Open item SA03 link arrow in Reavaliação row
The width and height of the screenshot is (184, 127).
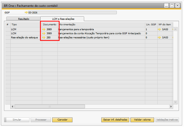click(x=159, y=37)
